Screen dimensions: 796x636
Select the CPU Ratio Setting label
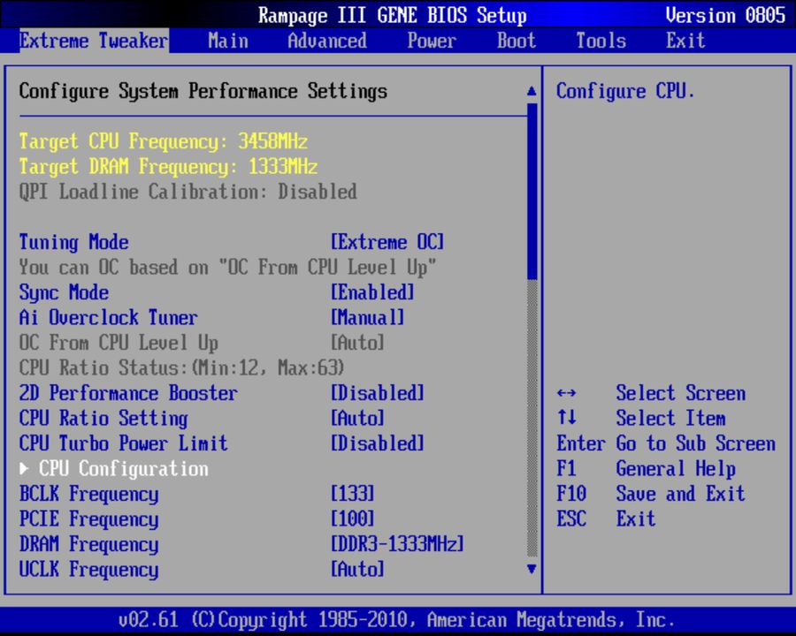pyautogui.click(x=103, y=419)
